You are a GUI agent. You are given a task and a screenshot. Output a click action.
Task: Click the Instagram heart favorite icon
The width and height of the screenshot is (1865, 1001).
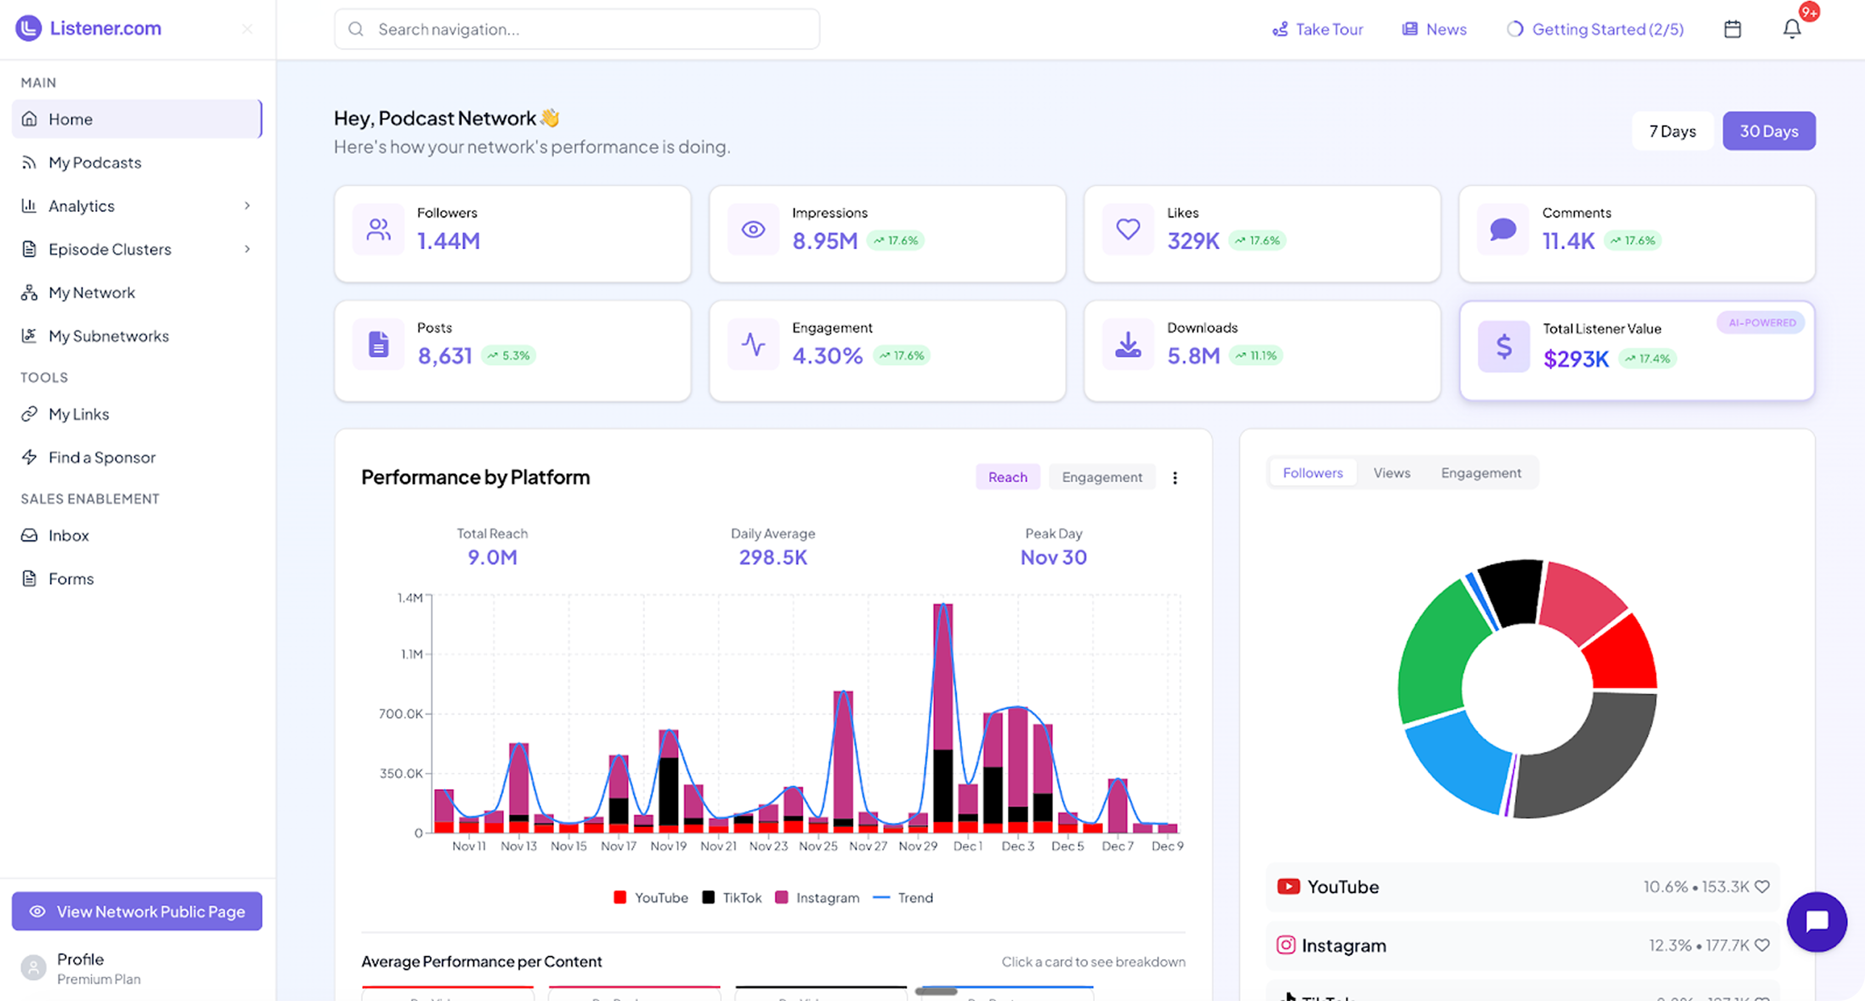pos(1762,945)
